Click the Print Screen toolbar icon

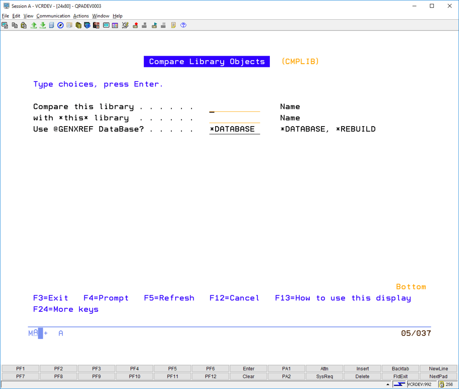(x=4, y=25)
